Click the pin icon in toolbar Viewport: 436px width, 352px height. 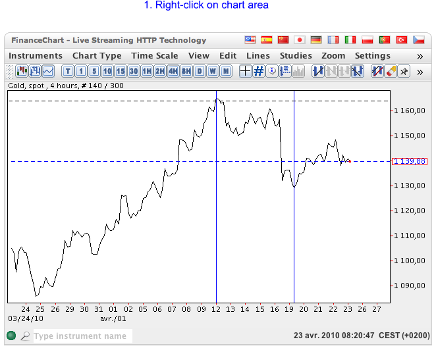coord(403,71)
